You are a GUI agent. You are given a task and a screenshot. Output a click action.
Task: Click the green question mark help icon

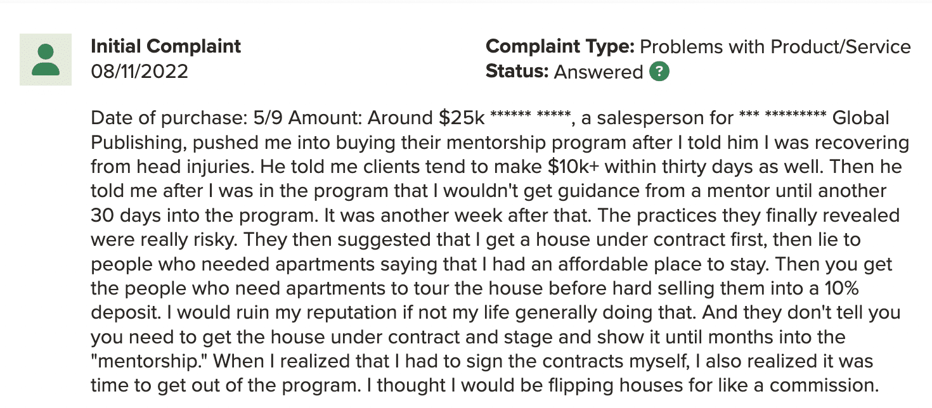point(659,72)
